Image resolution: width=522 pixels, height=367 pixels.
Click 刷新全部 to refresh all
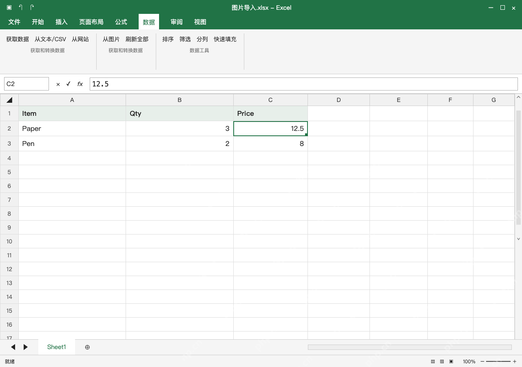(x=137, y=39)
